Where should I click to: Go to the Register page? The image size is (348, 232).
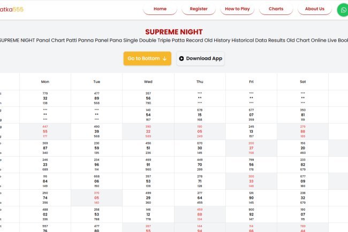click(199, 9)
